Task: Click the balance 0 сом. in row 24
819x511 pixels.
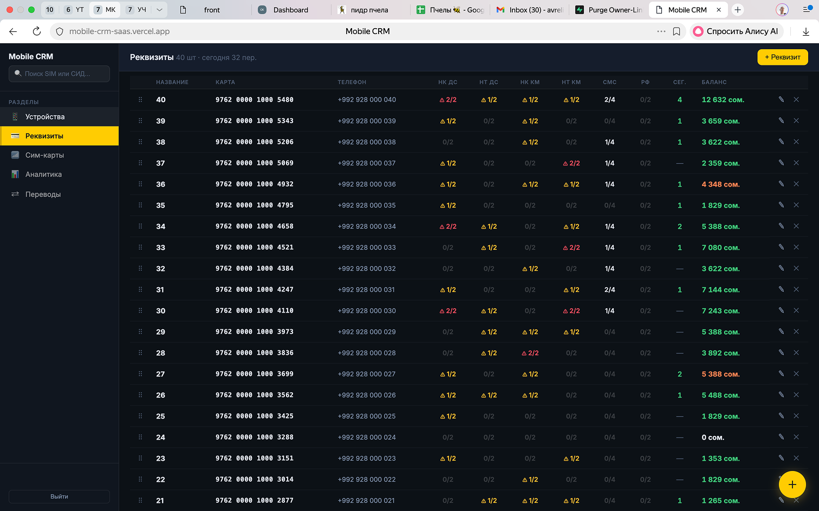Action: 713,437
